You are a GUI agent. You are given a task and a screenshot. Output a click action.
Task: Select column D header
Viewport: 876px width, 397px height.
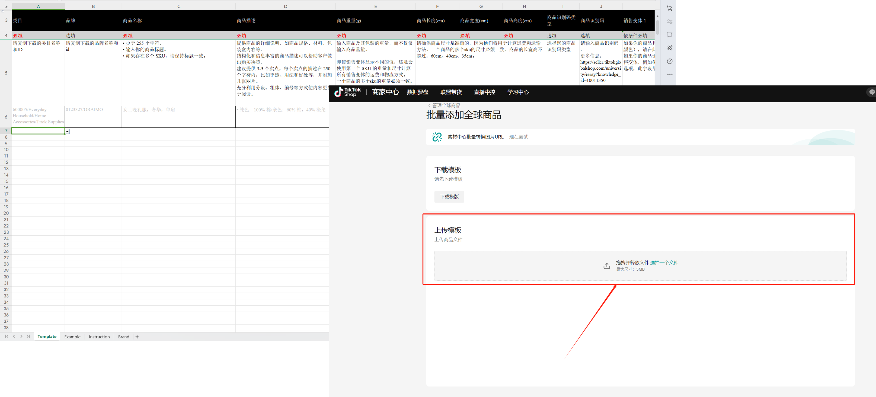point(285,7)
